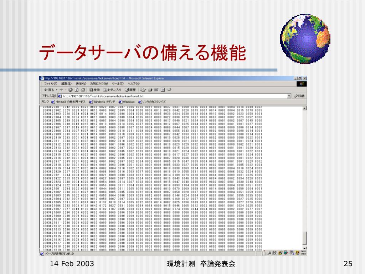Open the Windows link in links bar
This screenshot has height=274, width=365.
[x=127, y=102]
